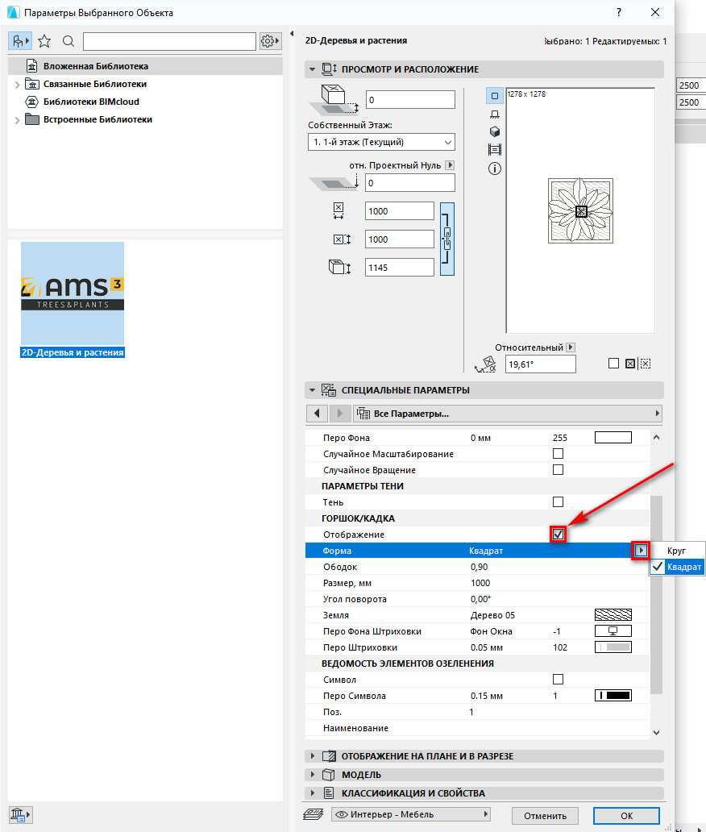Enable Случайное Вращение checkbox
The height and width of the screenshot is (832, 706).
(x=558, y=470)
